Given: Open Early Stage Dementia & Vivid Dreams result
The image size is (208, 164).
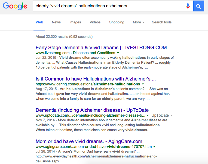Looking at the screenshot, I should (101, 48).
